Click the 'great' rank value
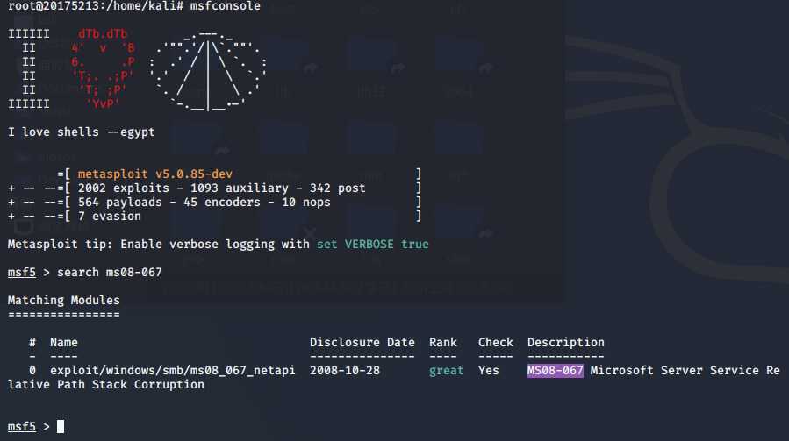The width and height of the screenshot is (789, 441). point(447,371)
